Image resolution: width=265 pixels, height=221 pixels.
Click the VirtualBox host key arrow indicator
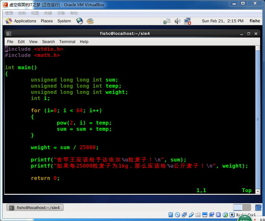pyautogui.click(x=232, y=215)
